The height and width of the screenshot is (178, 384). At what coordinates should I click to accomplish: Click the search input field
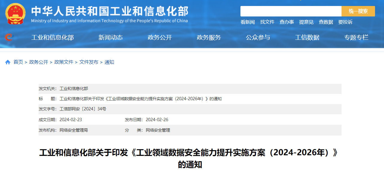click(291, 11)
